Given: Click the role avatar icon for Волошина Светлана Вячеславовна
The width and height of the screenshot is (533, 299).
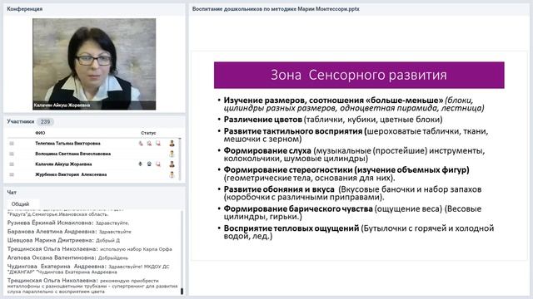Looking at the screenshot, I should pos(172,154).
